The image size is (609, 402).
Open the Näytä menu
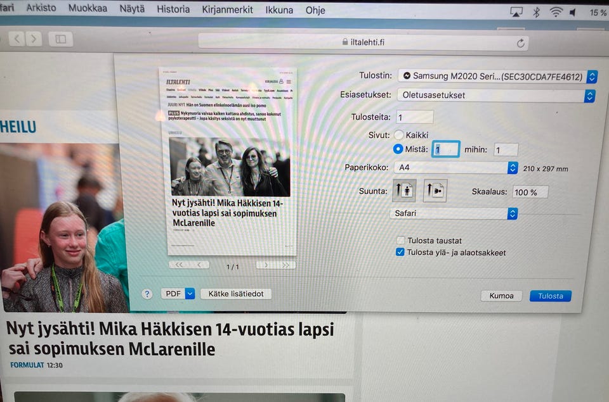point(132,9)
